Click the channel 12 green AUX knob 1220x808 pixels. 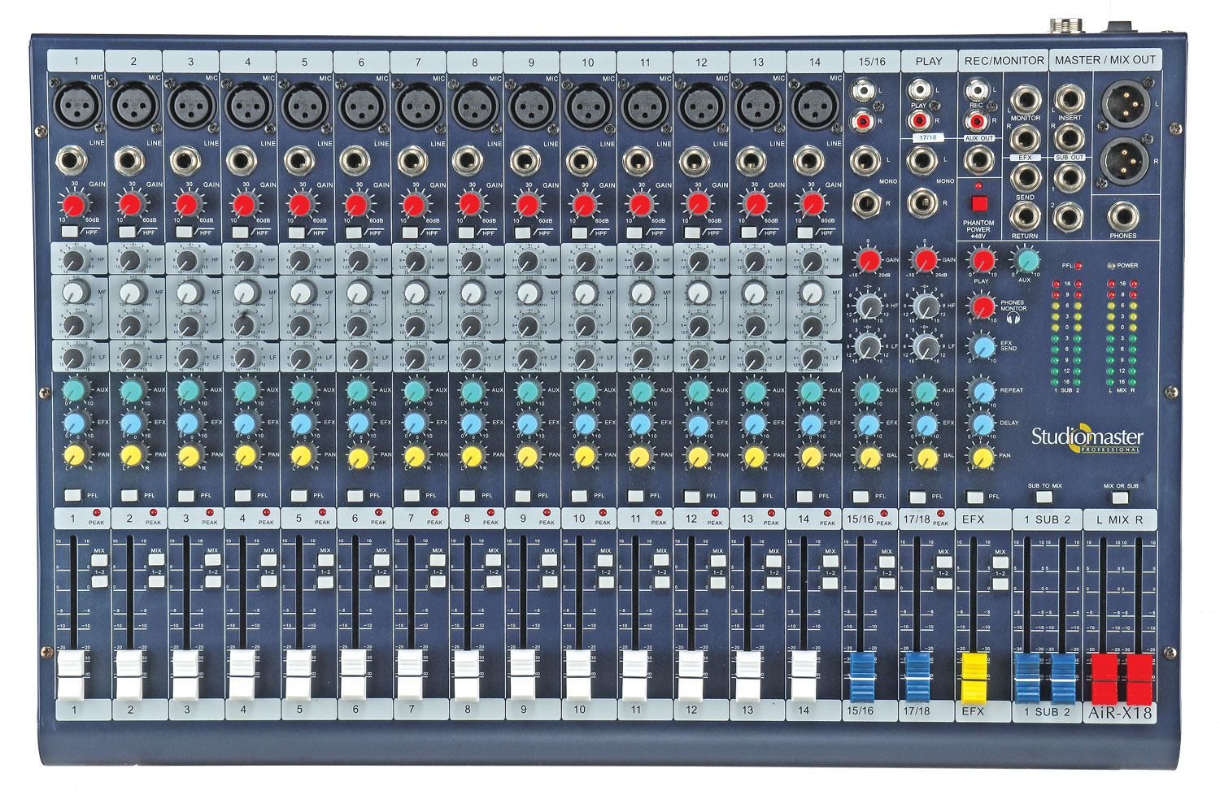tap(698, 391)
